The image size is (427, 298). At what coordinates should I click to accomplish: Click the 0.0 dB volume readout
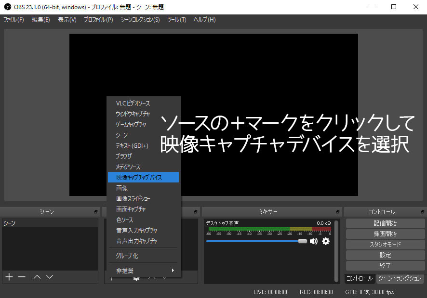coord(323,223)
